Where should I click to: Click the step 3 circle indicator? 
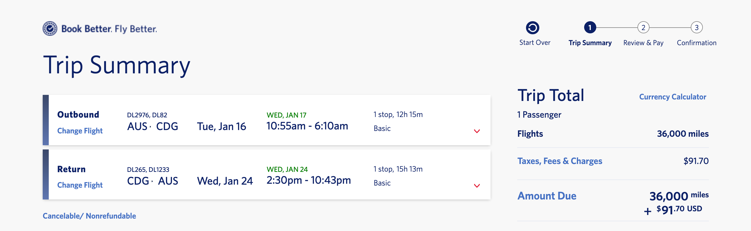click(x=696, y=28)
